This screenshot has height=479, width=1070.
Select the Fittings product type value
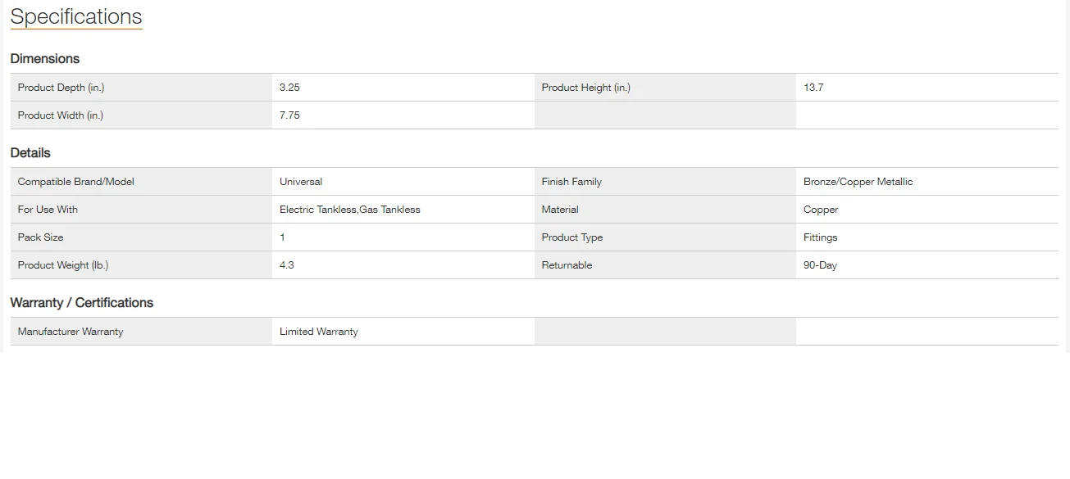[x=820, y=237]
